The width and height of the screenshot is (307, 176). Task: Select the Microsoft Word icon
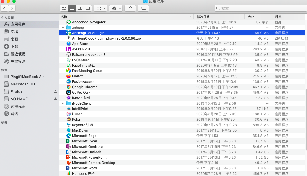(69, 168)
